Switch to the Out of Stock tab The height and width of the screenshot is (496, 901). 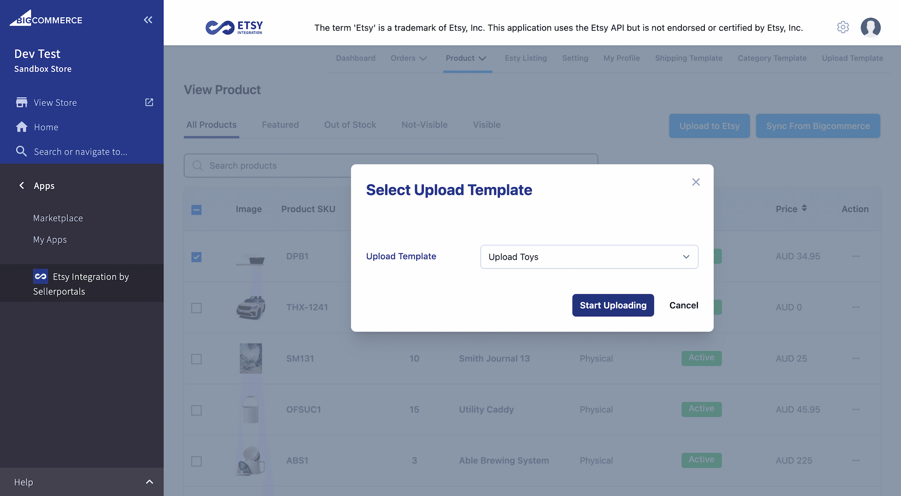(x=350, y=125)
